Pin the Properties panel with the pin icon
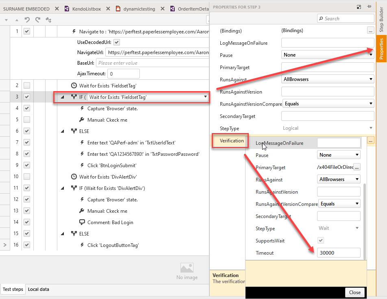 pyautogui.click(x=369, y=7)
